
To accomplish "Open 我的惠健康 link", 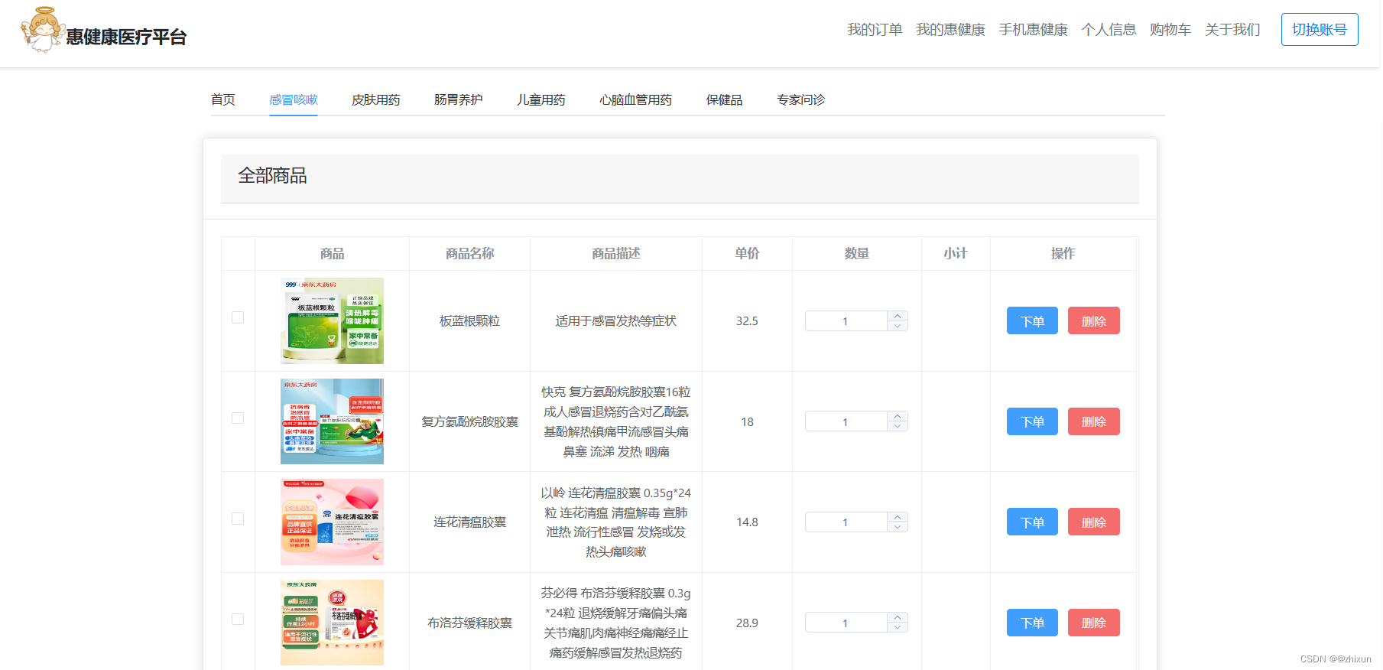I will (950, 30).
